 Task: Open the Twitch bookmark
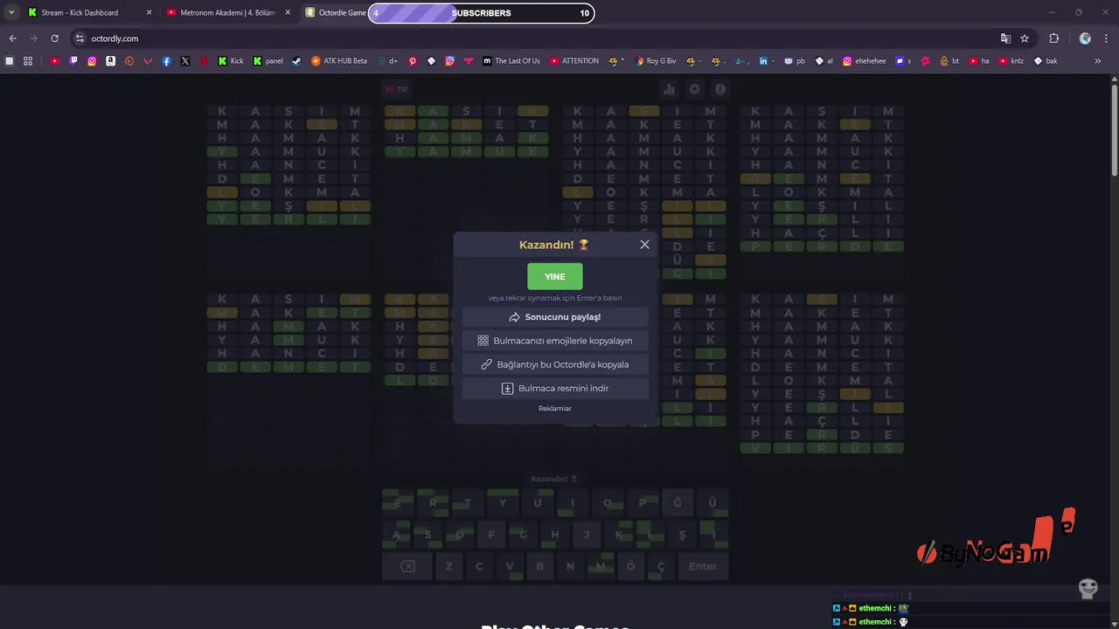(x=73, y=61)
